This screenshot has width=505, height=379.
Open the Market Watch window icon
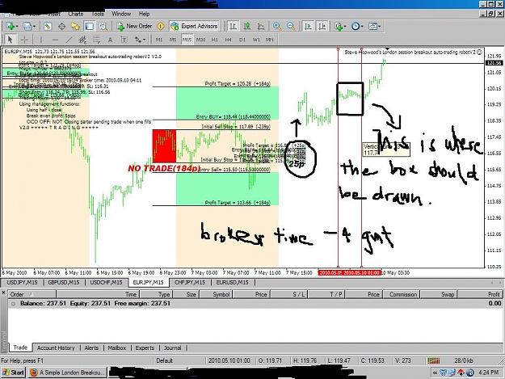click(48, 27)
